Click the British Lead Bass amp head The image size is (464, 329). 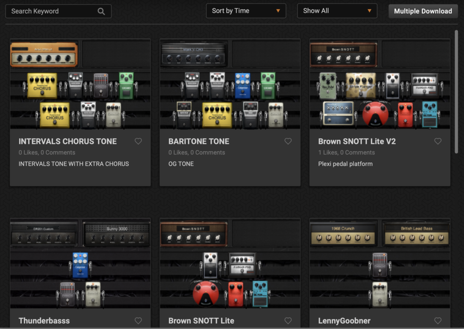417,235
